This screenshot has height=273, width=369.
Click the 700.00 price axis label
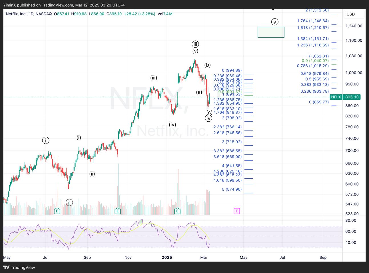tap(352, 150)
